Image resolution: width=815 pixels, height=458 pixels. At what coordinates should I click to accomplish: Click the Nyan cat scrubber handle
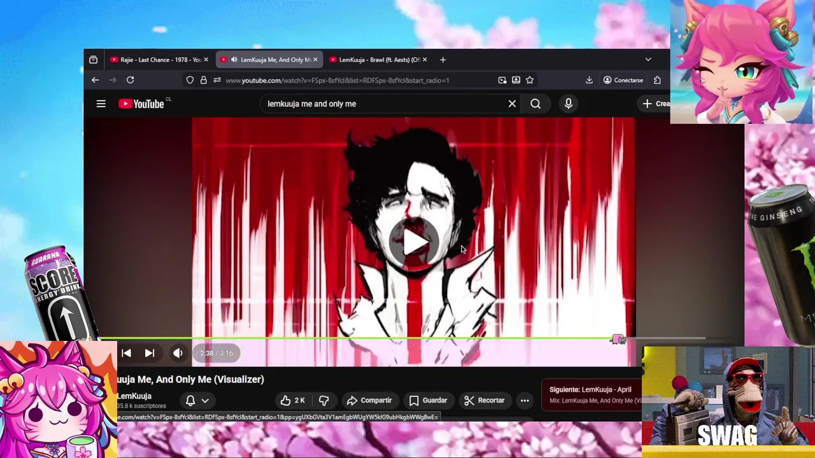tap(618, 340)
